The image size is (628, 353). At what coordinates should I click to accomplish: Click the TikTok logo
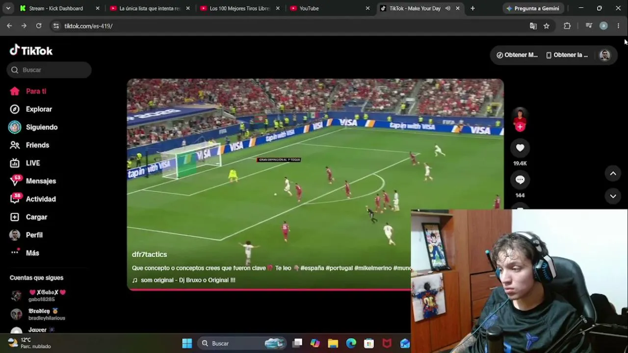click(31, 50)
